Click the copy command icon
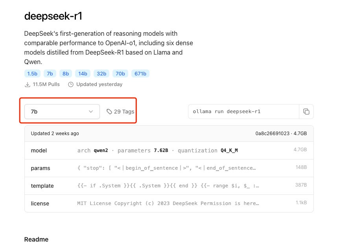This screenshot has width=352, height=251. (x=306, y=112)
